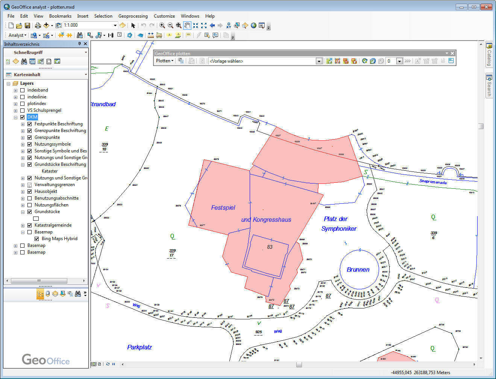
Task: Activate the Pan hand tool
Action: pos(187,26)
